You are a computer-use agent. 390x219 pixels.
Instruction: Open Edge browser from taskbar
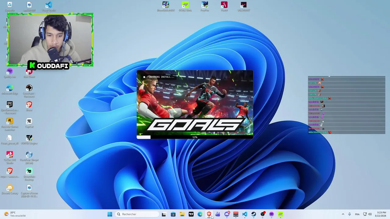200,214
